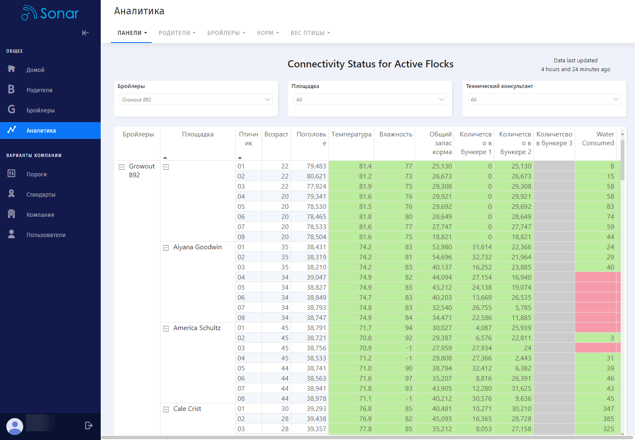Click the table scrollbar down arrow
635x440 pixels.
tap(622, 433)
